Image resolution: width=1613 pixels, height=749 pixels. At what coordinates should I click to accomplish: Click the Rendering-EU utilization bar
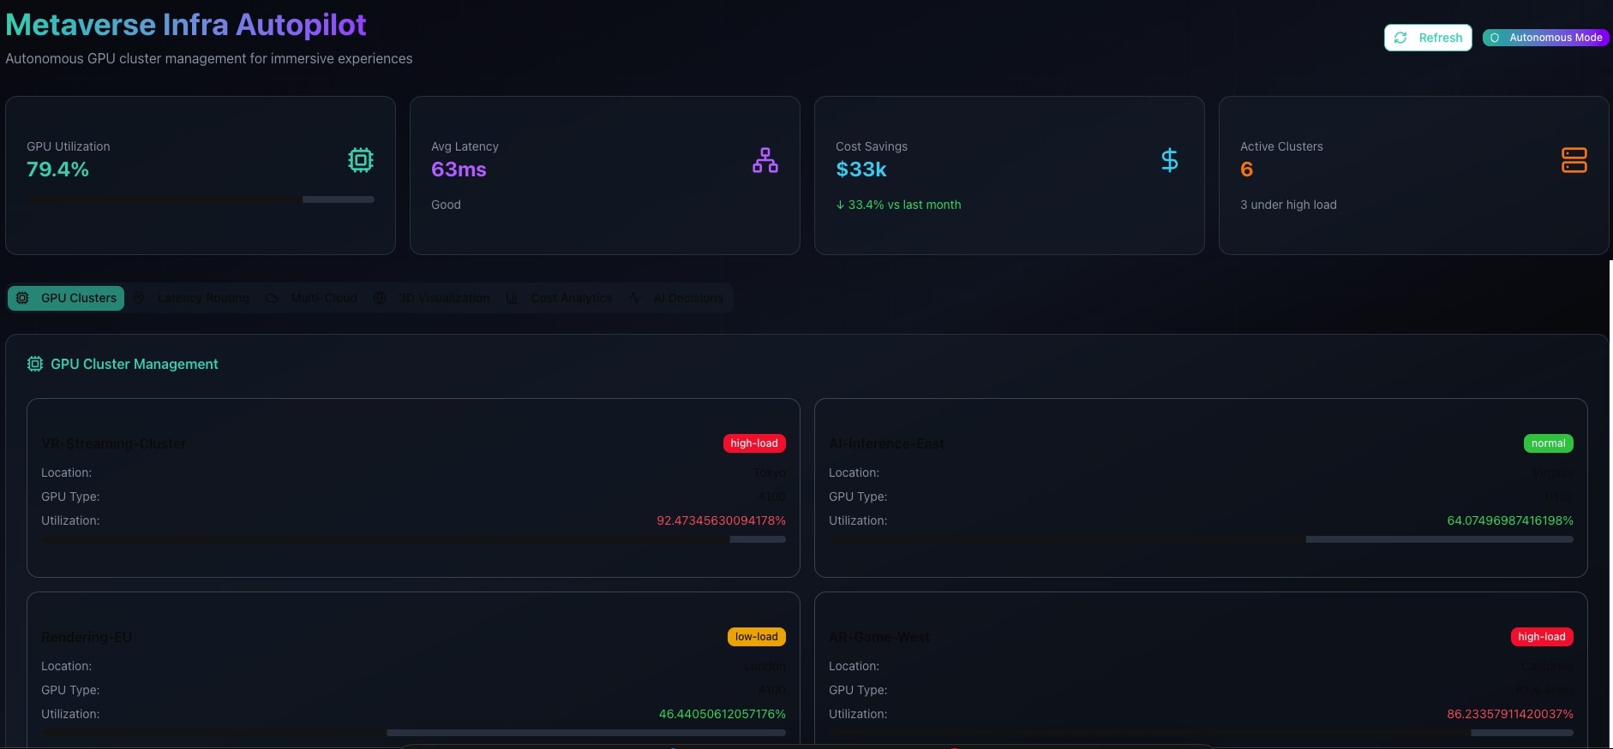(x=413, y=733)
